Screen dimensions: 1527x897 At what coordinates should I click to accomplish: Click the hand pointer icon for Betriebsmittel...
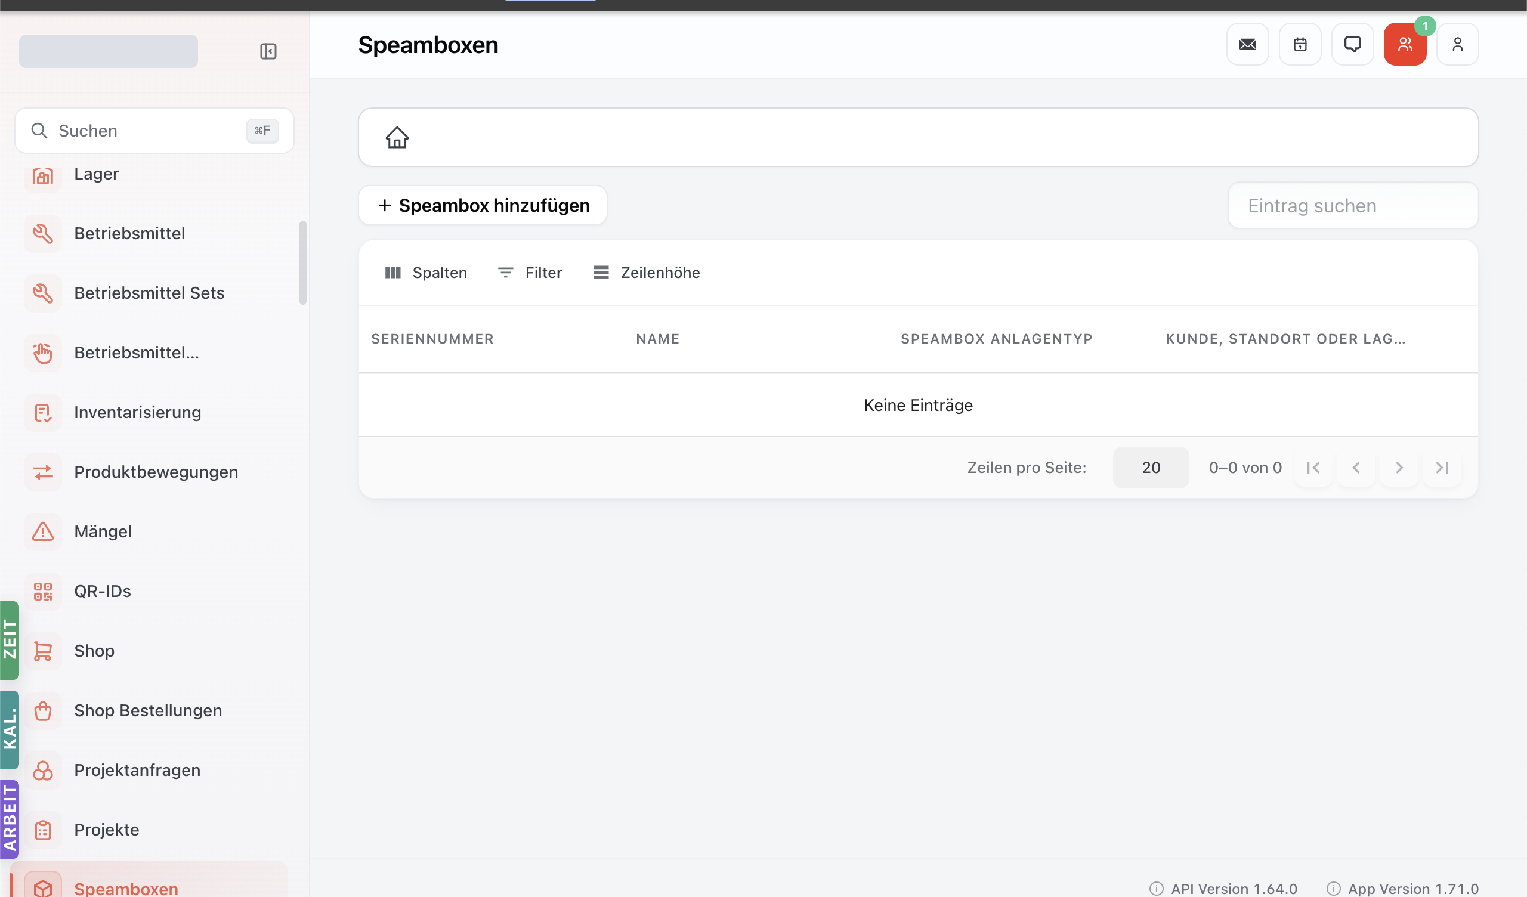[42, 352]
